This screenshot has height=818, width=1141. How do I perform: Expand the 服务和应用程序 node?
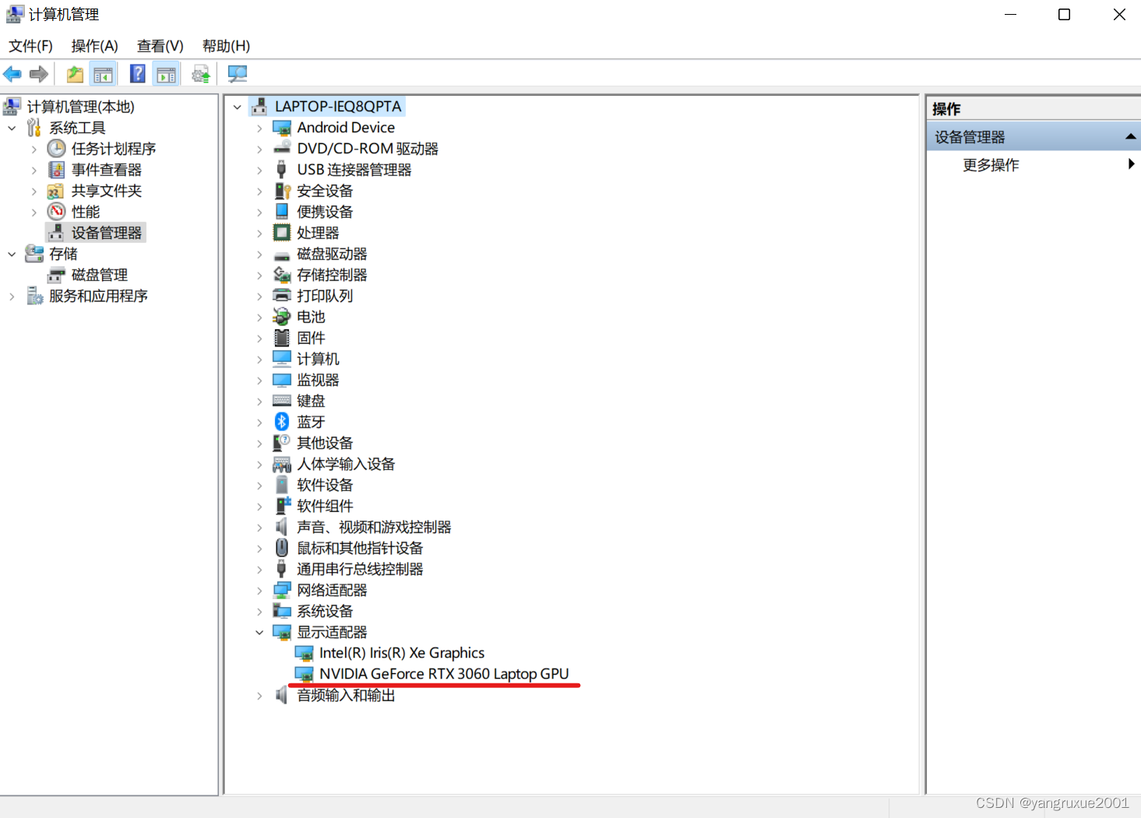coord(12,296)
